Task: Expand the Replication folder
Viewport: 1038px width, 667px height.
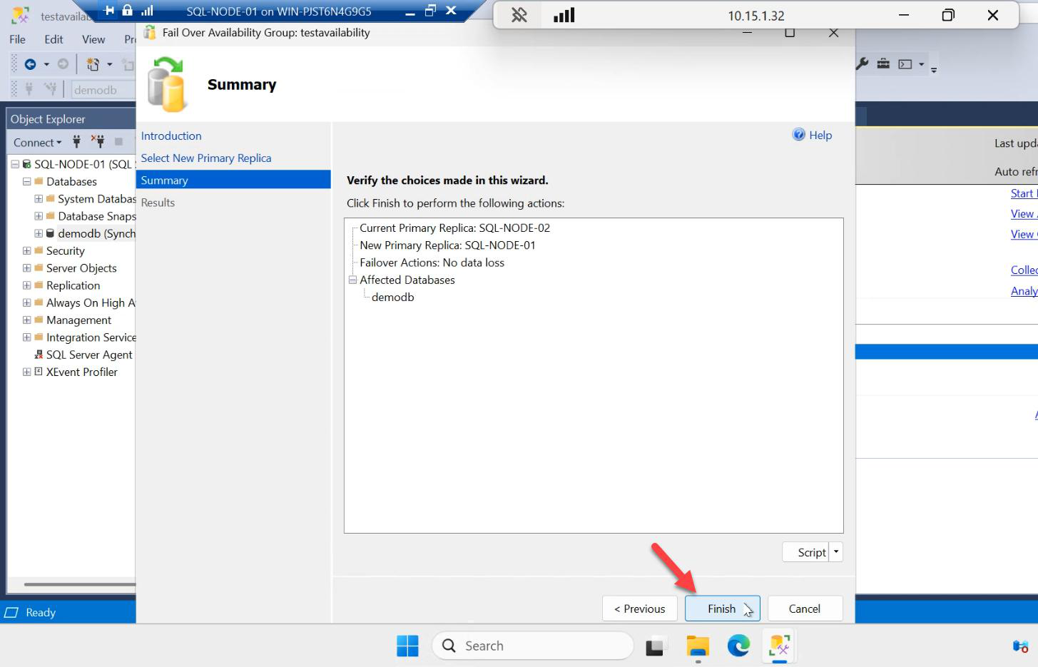Action: [26, 285]
